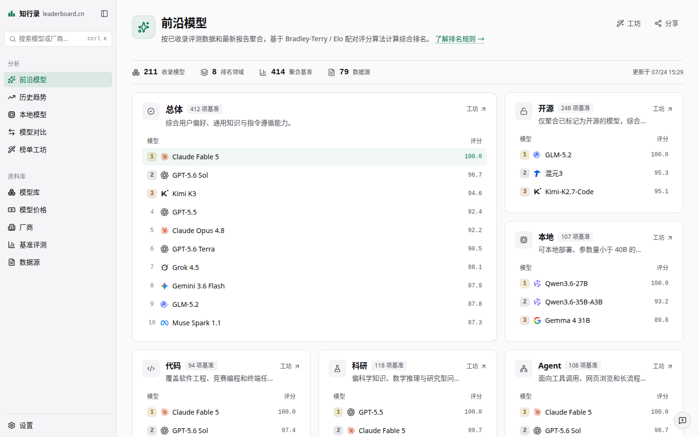The width and height of the screenshot is (699, 437).
Task: Click GLM-5.2 logo icon in 总体 list
Action: coord(165,304)
